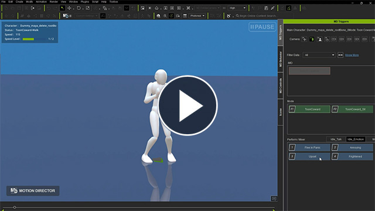Click the PAUSE button in viewport

262,27
